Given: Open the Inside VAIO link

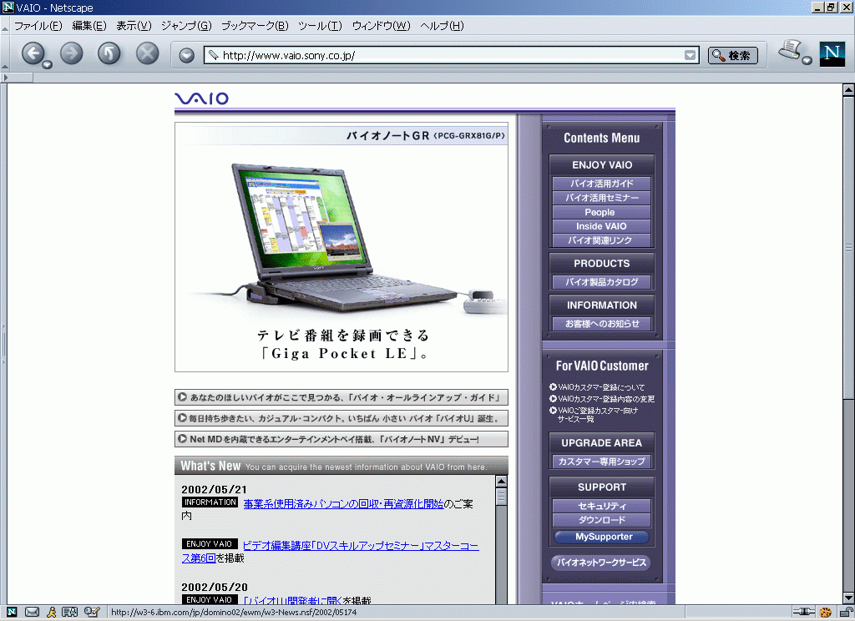Looking at the screenshot, I should coord(601,226).
